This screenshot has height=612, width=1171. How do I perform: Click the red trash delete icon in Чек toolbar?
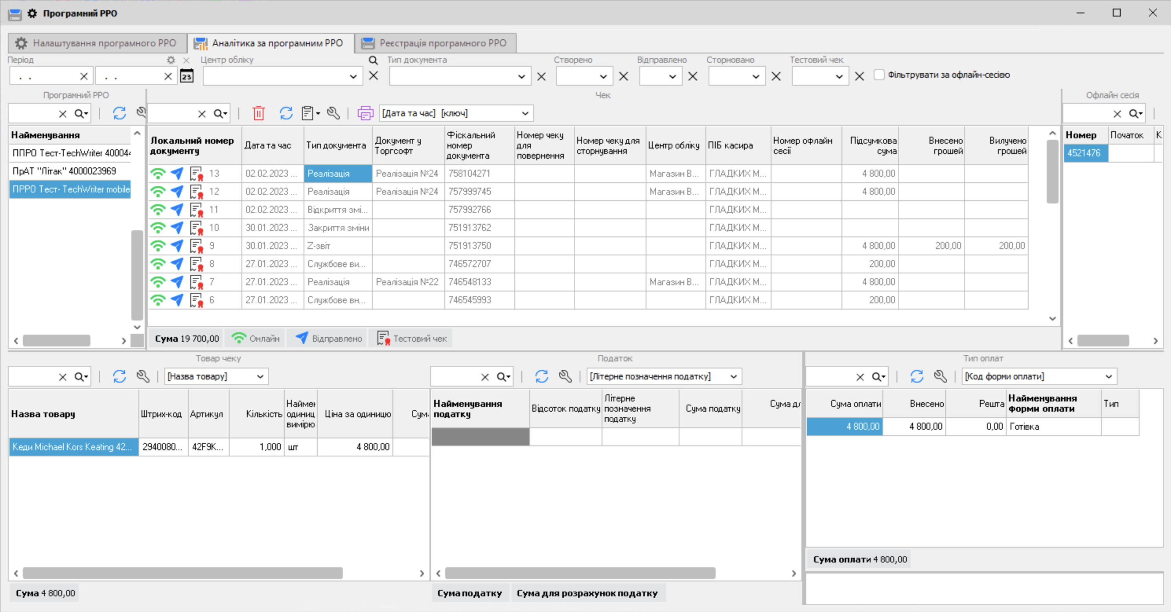coord(258,113)
